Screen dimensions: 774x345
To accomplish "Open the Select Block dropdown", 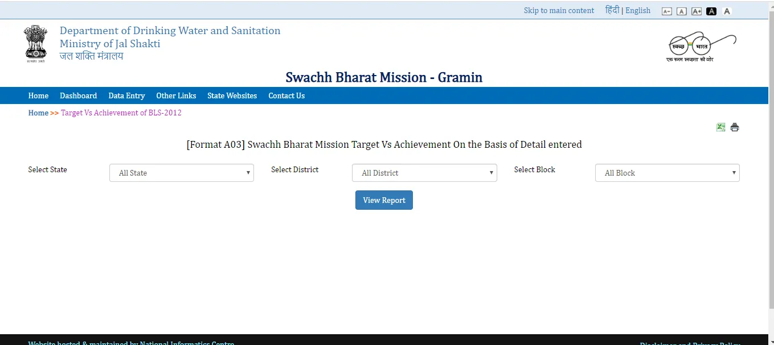I will (x=667, y=173).
